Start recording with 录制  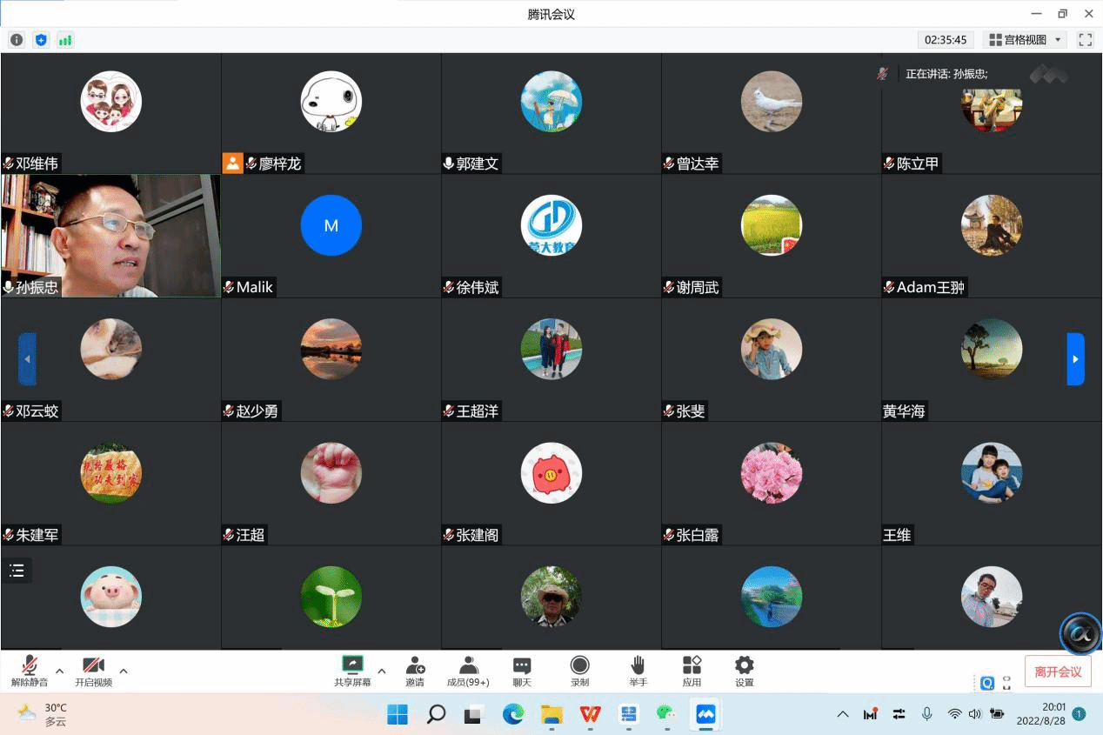pos(579,671)
